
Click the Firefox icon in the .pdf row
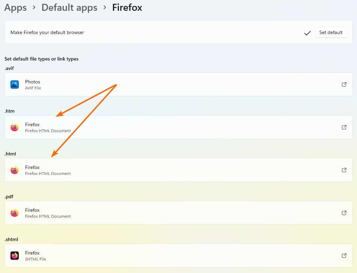14,212
